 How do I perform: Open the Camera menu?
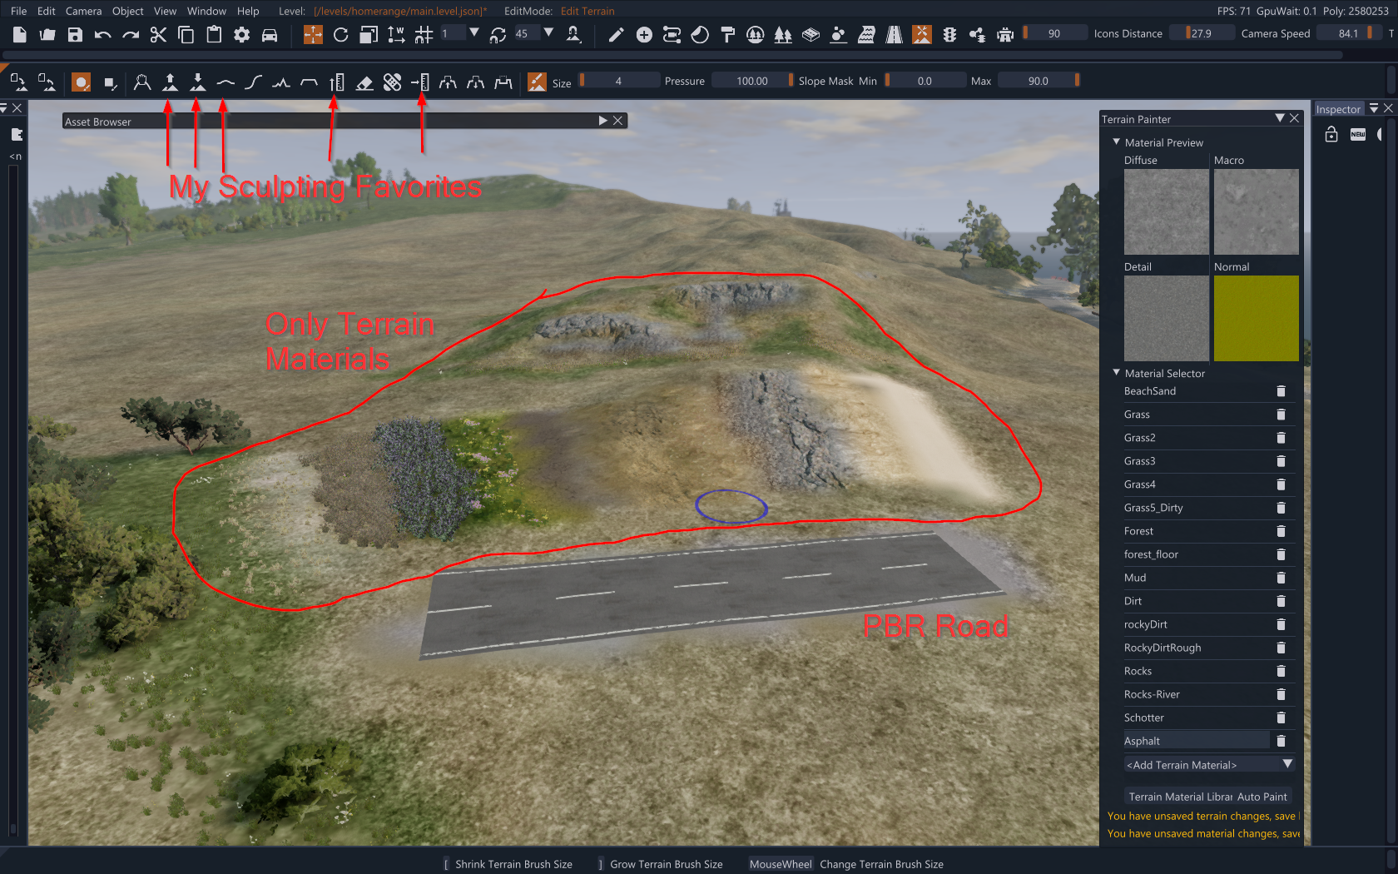84,11
